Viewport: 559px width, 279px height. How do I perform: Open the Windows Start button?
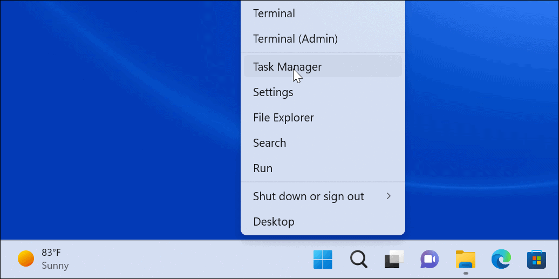tap(323, 260)
